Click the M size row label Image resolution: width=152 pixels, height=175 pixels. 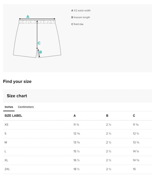coord(6,142)
